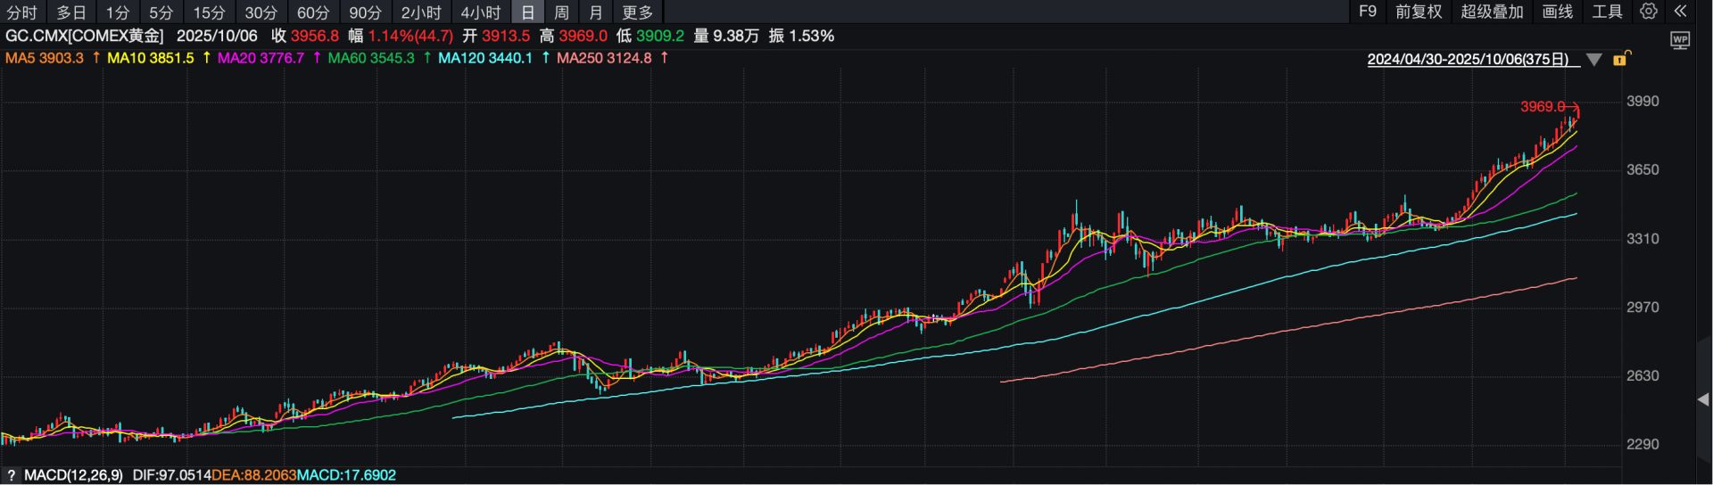
Task: Open the 工具 tools menu
Action: (x=1607, y=12)
